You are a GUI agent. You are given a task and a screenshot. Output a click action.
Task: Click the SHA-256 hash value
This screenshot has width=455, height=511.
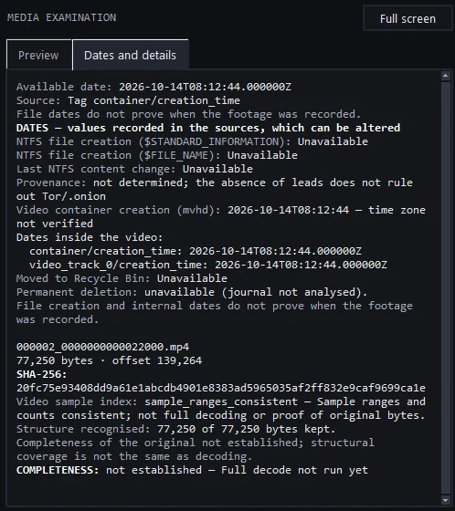click(221, 388)
